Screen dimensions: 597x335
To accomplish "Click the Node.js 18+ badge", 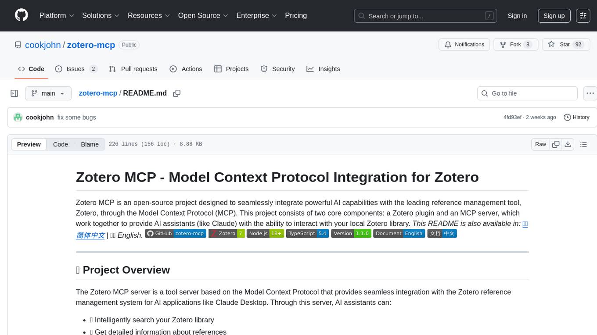I will click(265, 233).
